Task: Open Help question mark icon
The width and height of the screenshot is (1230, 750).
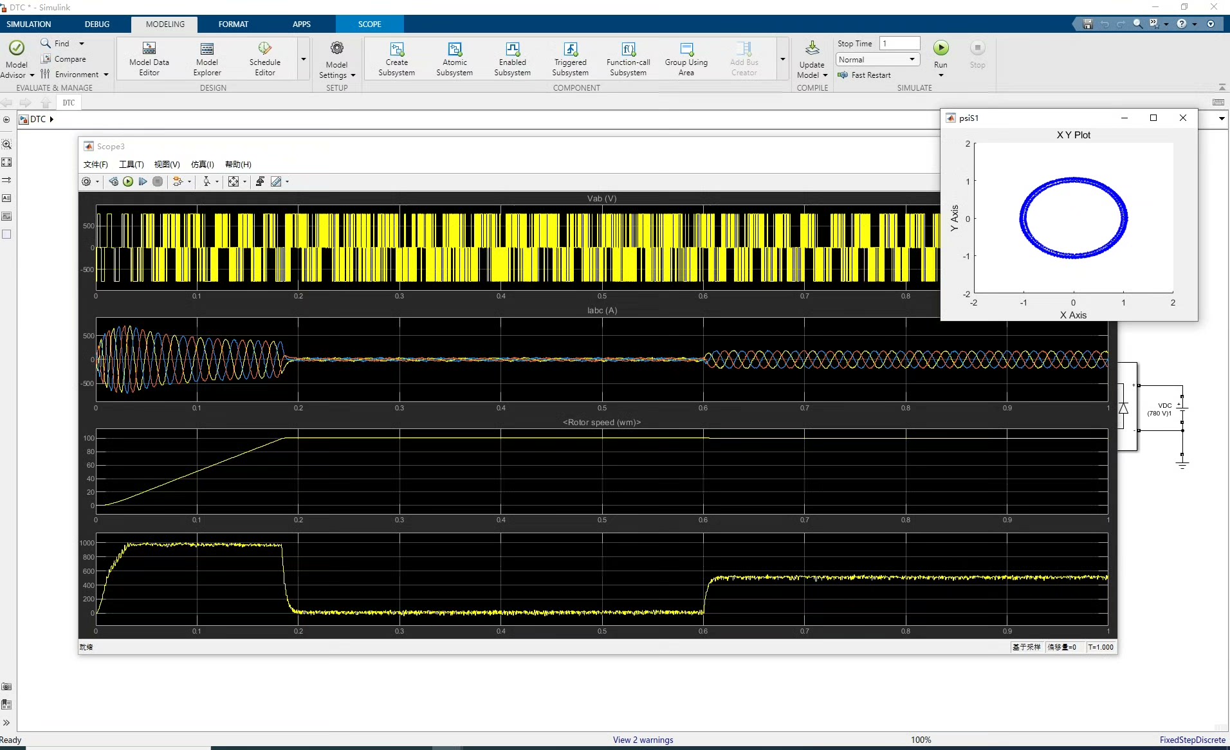Action: coord(1182,24)
